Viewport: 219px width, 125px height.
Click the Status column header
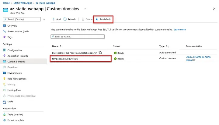116,46
